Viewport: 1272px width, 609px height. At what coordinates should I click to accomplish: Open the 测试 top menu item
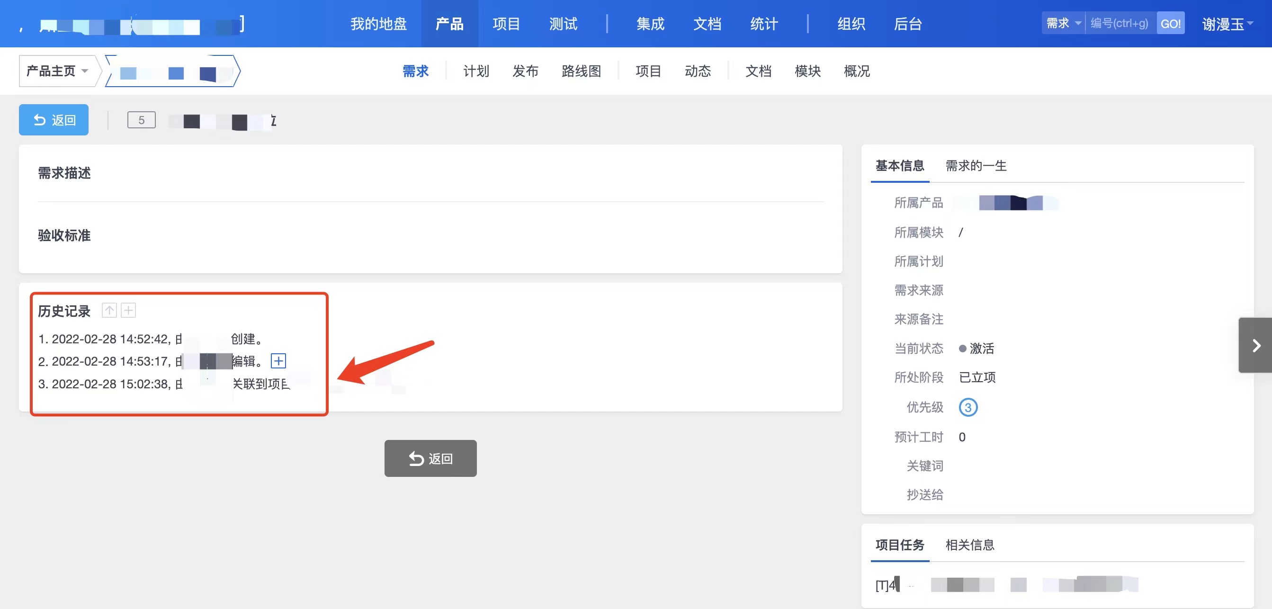pyautogui.click(x=563, y=24)
